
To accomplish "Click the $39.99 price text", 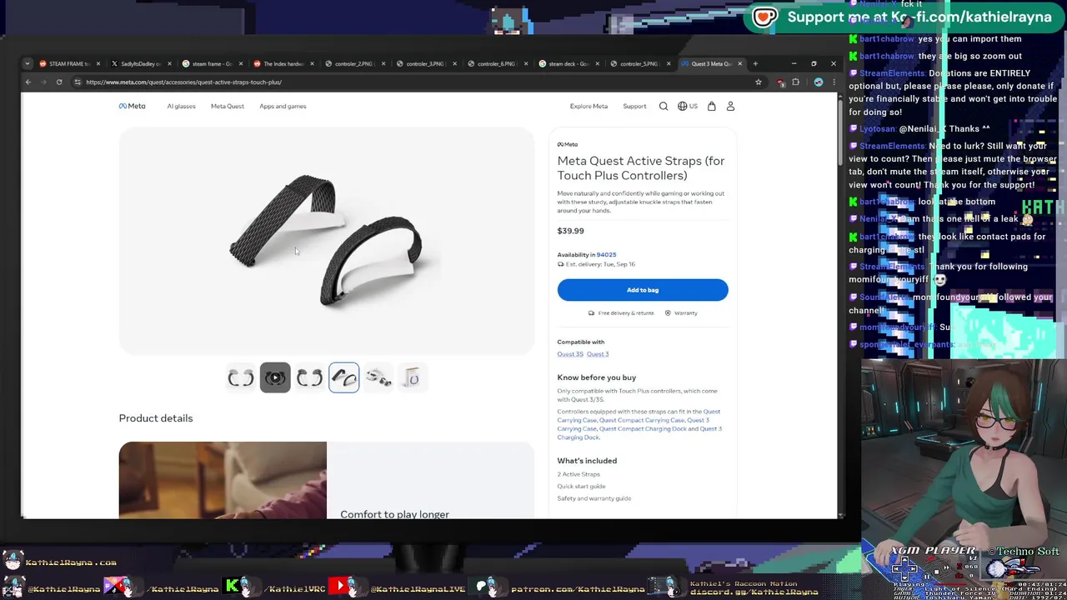I will point(570,231).
